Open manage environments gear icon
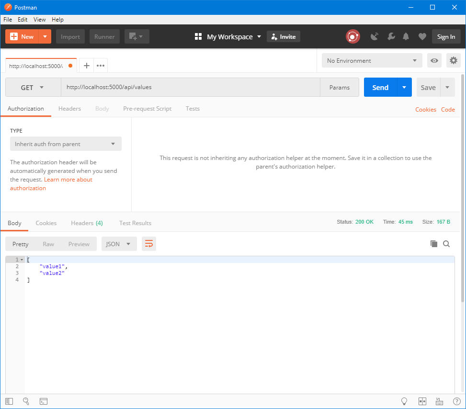466x409 pixels. click(453, 61)
